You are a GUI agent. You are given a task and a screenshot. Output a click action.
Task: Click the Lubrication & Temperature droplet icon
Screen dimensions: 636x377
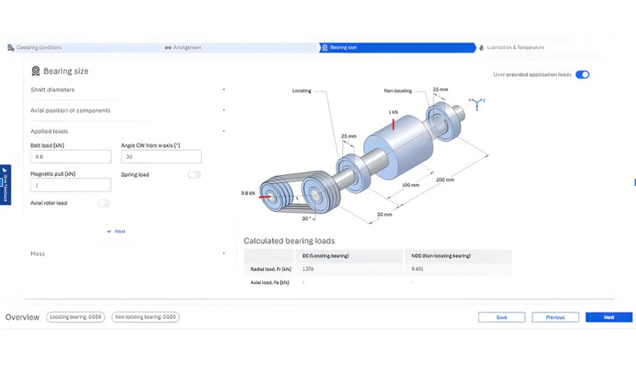point(481,48)
